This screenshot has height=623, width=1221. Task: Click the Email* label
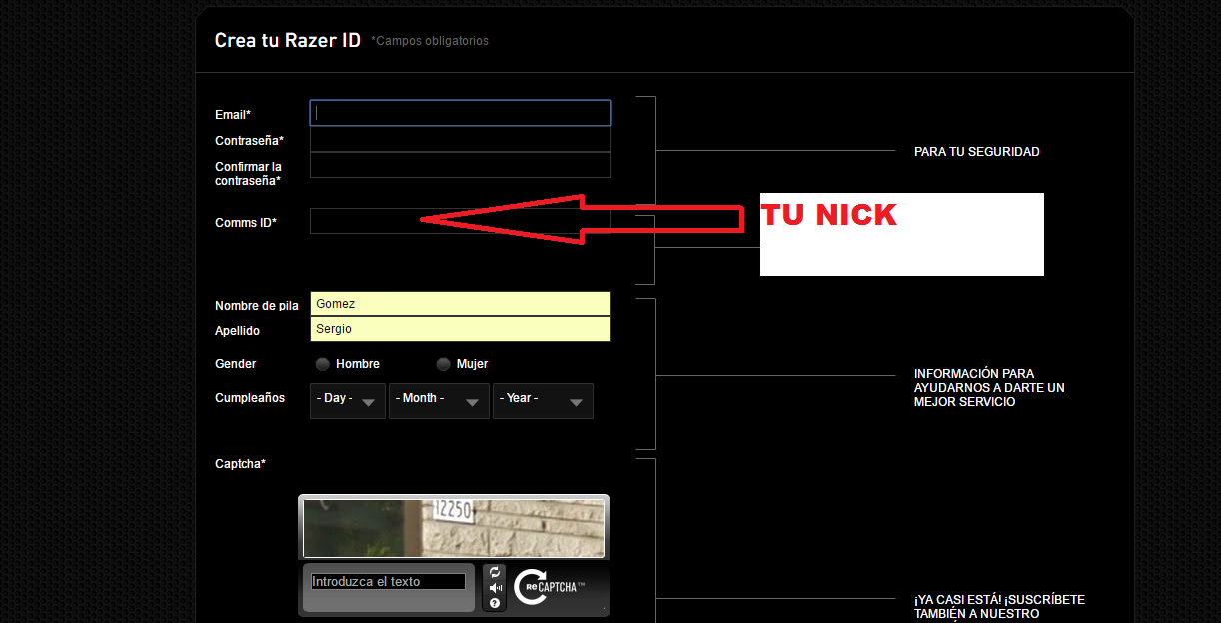point(233,115)
